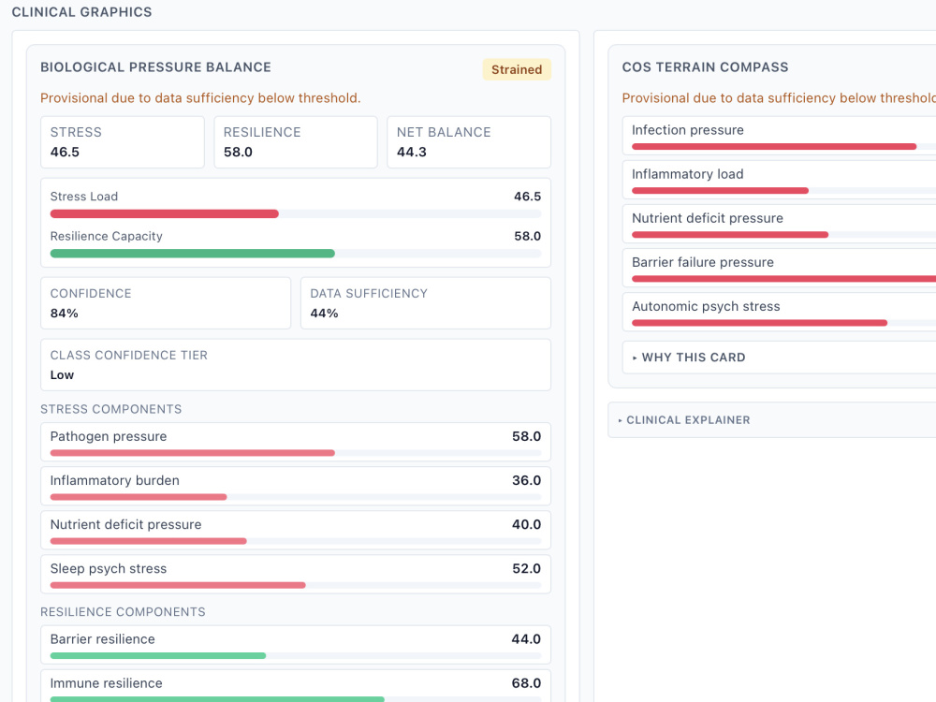Click the Pathogen pressure label

pos(109,436)
